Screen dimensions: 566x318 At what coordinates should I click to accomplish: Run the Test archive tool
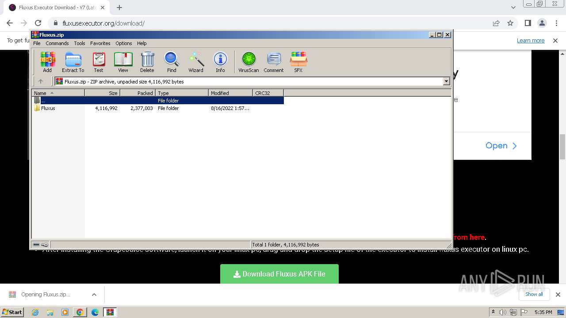(x=99, y=62)
